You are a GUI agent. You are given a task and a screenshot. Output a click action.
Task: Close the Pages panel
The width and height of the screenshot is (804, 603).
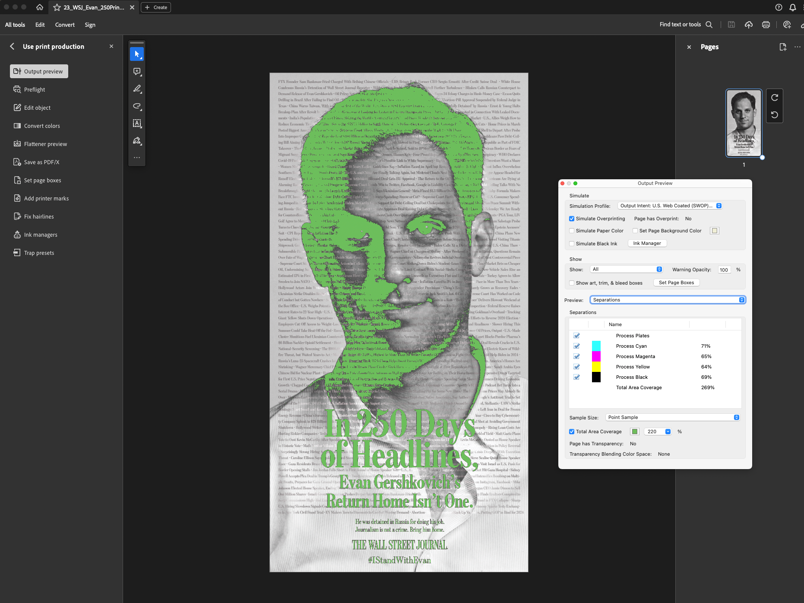[x=689, y=47]
